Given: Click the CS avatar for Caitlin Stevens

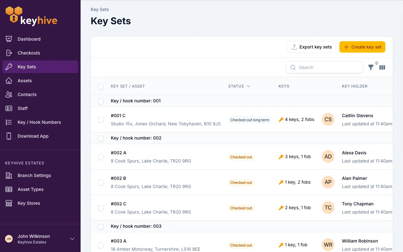Looking at the screenshot, I should 328,119.
